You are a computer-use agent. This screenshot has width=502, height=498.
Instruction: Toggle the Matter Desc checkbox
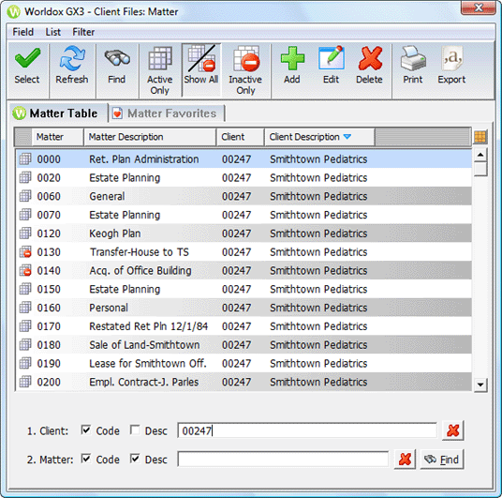point(135,459)
